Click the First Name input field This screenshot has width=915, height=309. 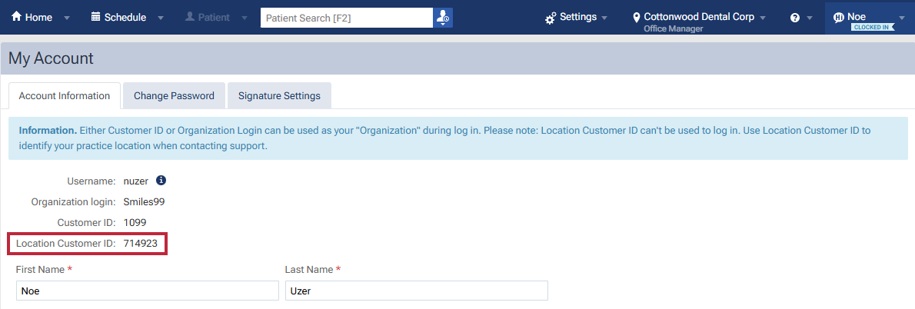tap(147, 291)
